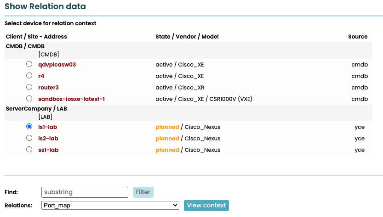Select the qdvplcasw03 radio button

point(29,64)
